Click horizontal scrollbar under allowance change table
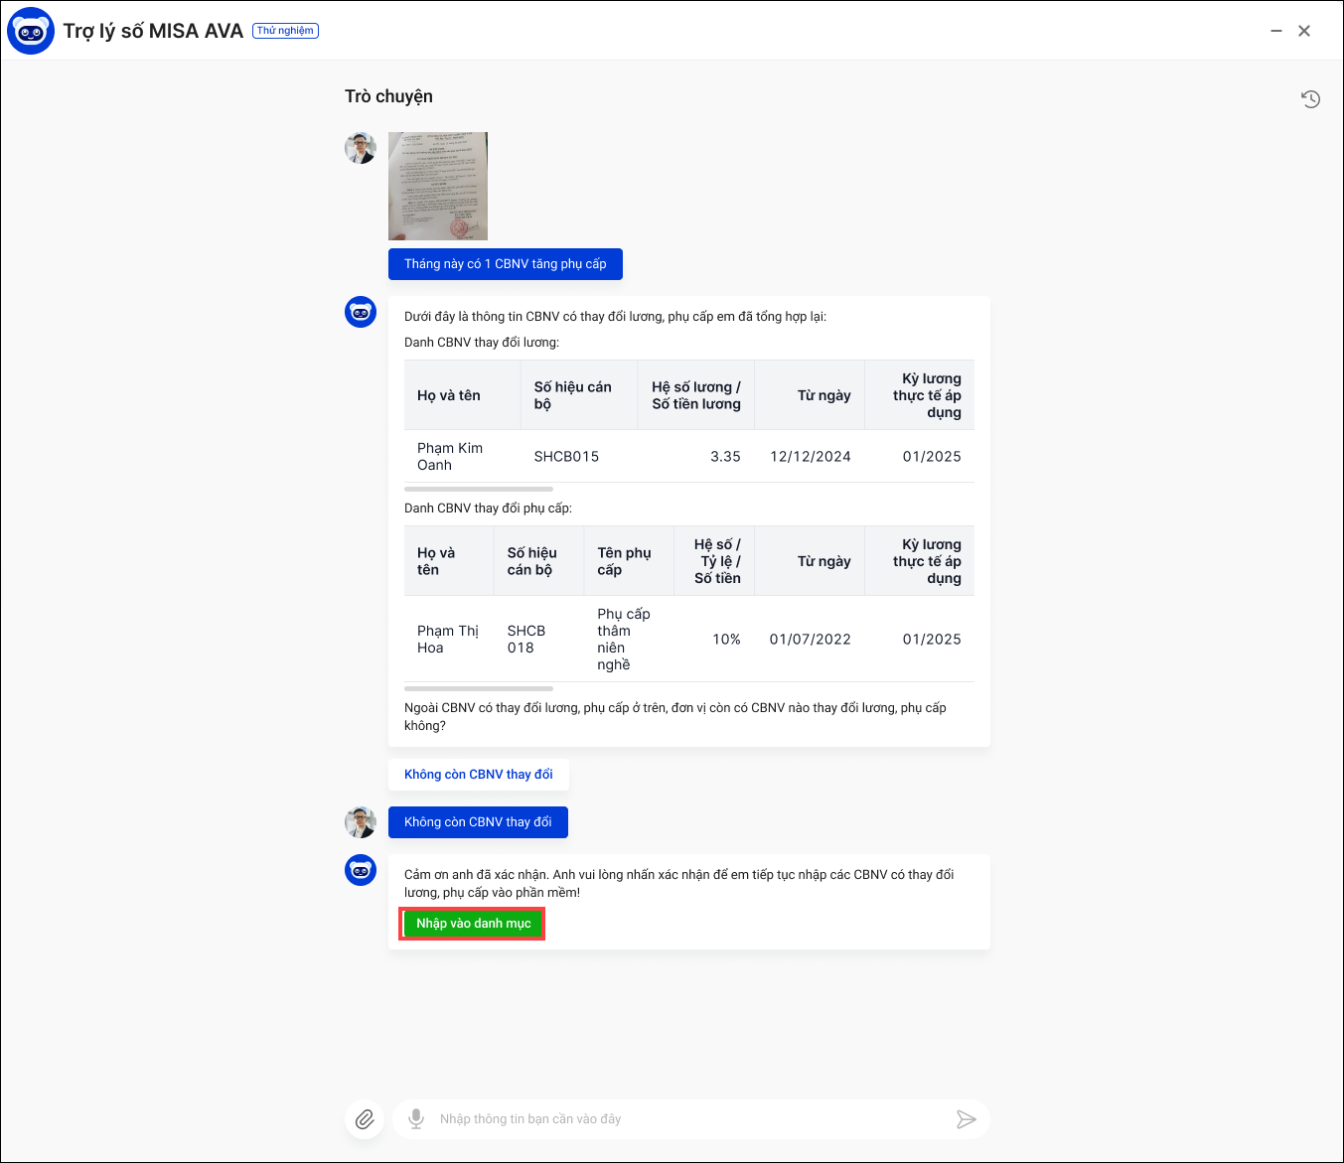The image size is (1344, 1163). [x=479, y=688]
